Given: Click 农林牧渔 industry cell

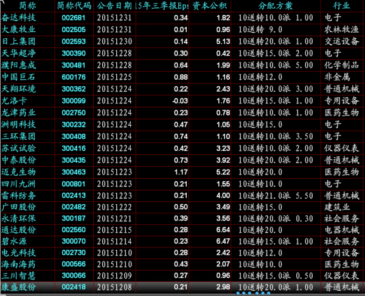Looking at the screenshot, I should 341,30.
